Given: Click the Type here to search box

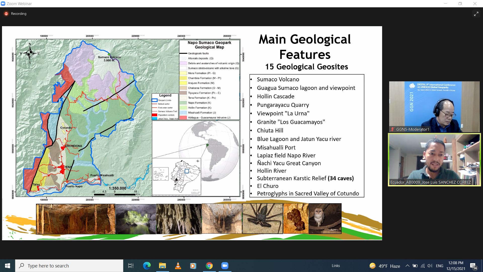Looking at the screenshot, I should [x=69, y=266].
